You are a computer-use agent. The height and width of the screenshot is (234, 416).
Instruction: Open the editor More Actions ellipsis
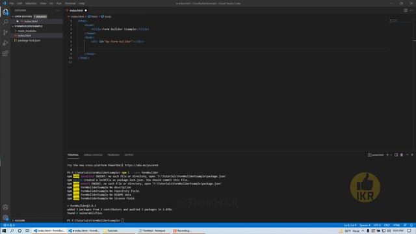[411, 10]
